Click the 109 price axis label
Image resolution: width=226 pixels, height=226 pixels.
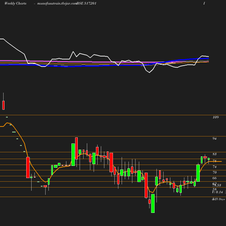(216, 117)
